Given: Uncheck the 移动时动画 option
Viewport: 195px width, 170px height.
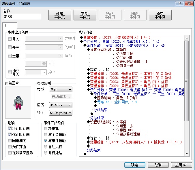Looking at the screenshot, I should click(10, 129).
